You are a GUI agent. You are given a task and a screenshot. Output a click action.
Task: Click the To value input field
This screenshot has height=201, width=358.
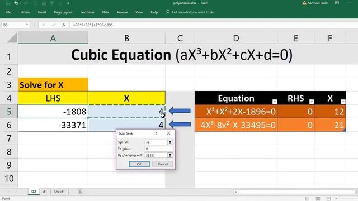[x=159, y=149]
